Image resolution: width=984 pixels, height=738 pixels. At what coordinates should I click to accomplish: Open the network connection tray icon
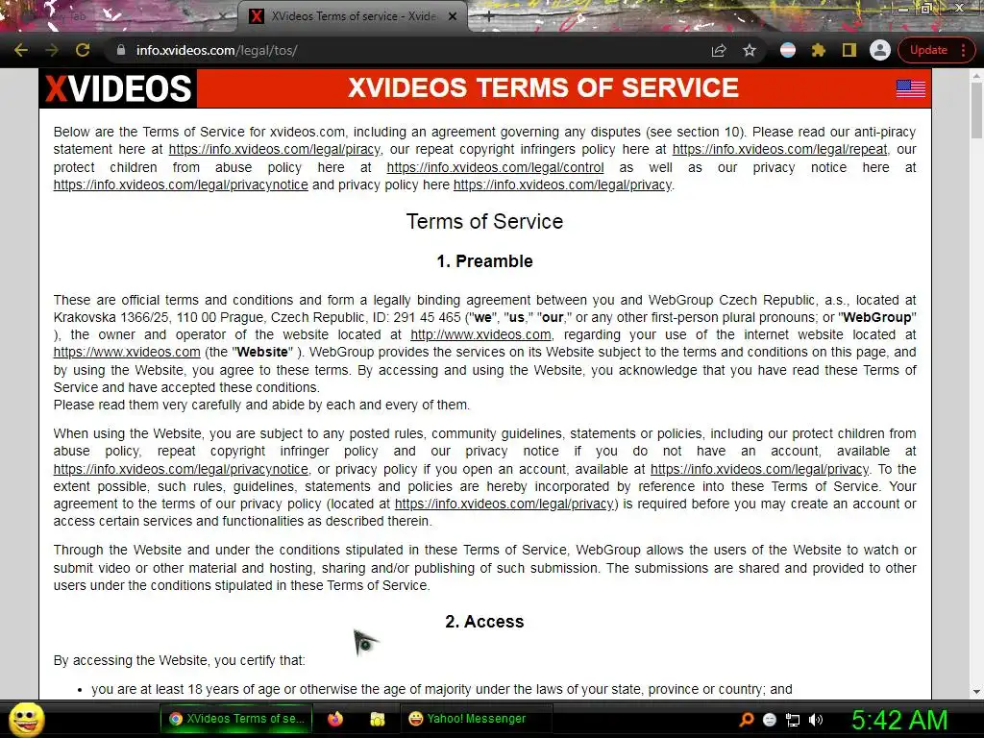[793, 720]
